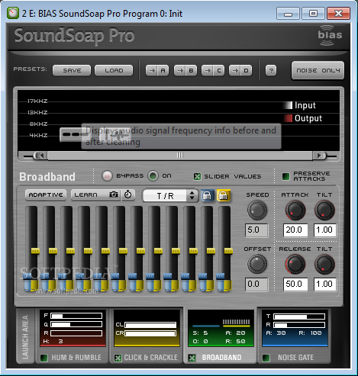
Task: Click the Attack knob
Action: [295, 210]
